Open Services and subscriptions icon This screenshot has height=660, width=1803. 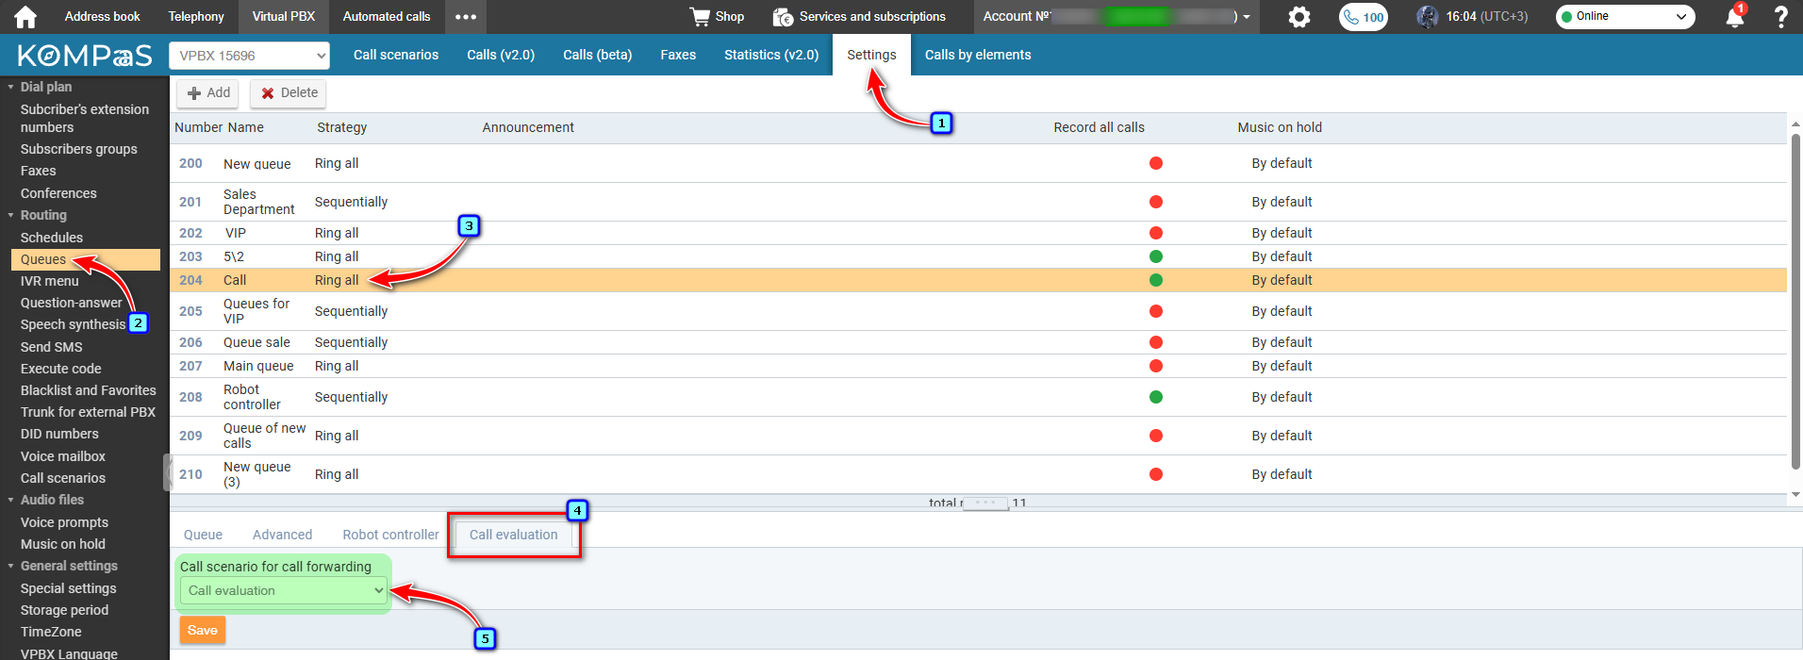(x=783, y=17)
